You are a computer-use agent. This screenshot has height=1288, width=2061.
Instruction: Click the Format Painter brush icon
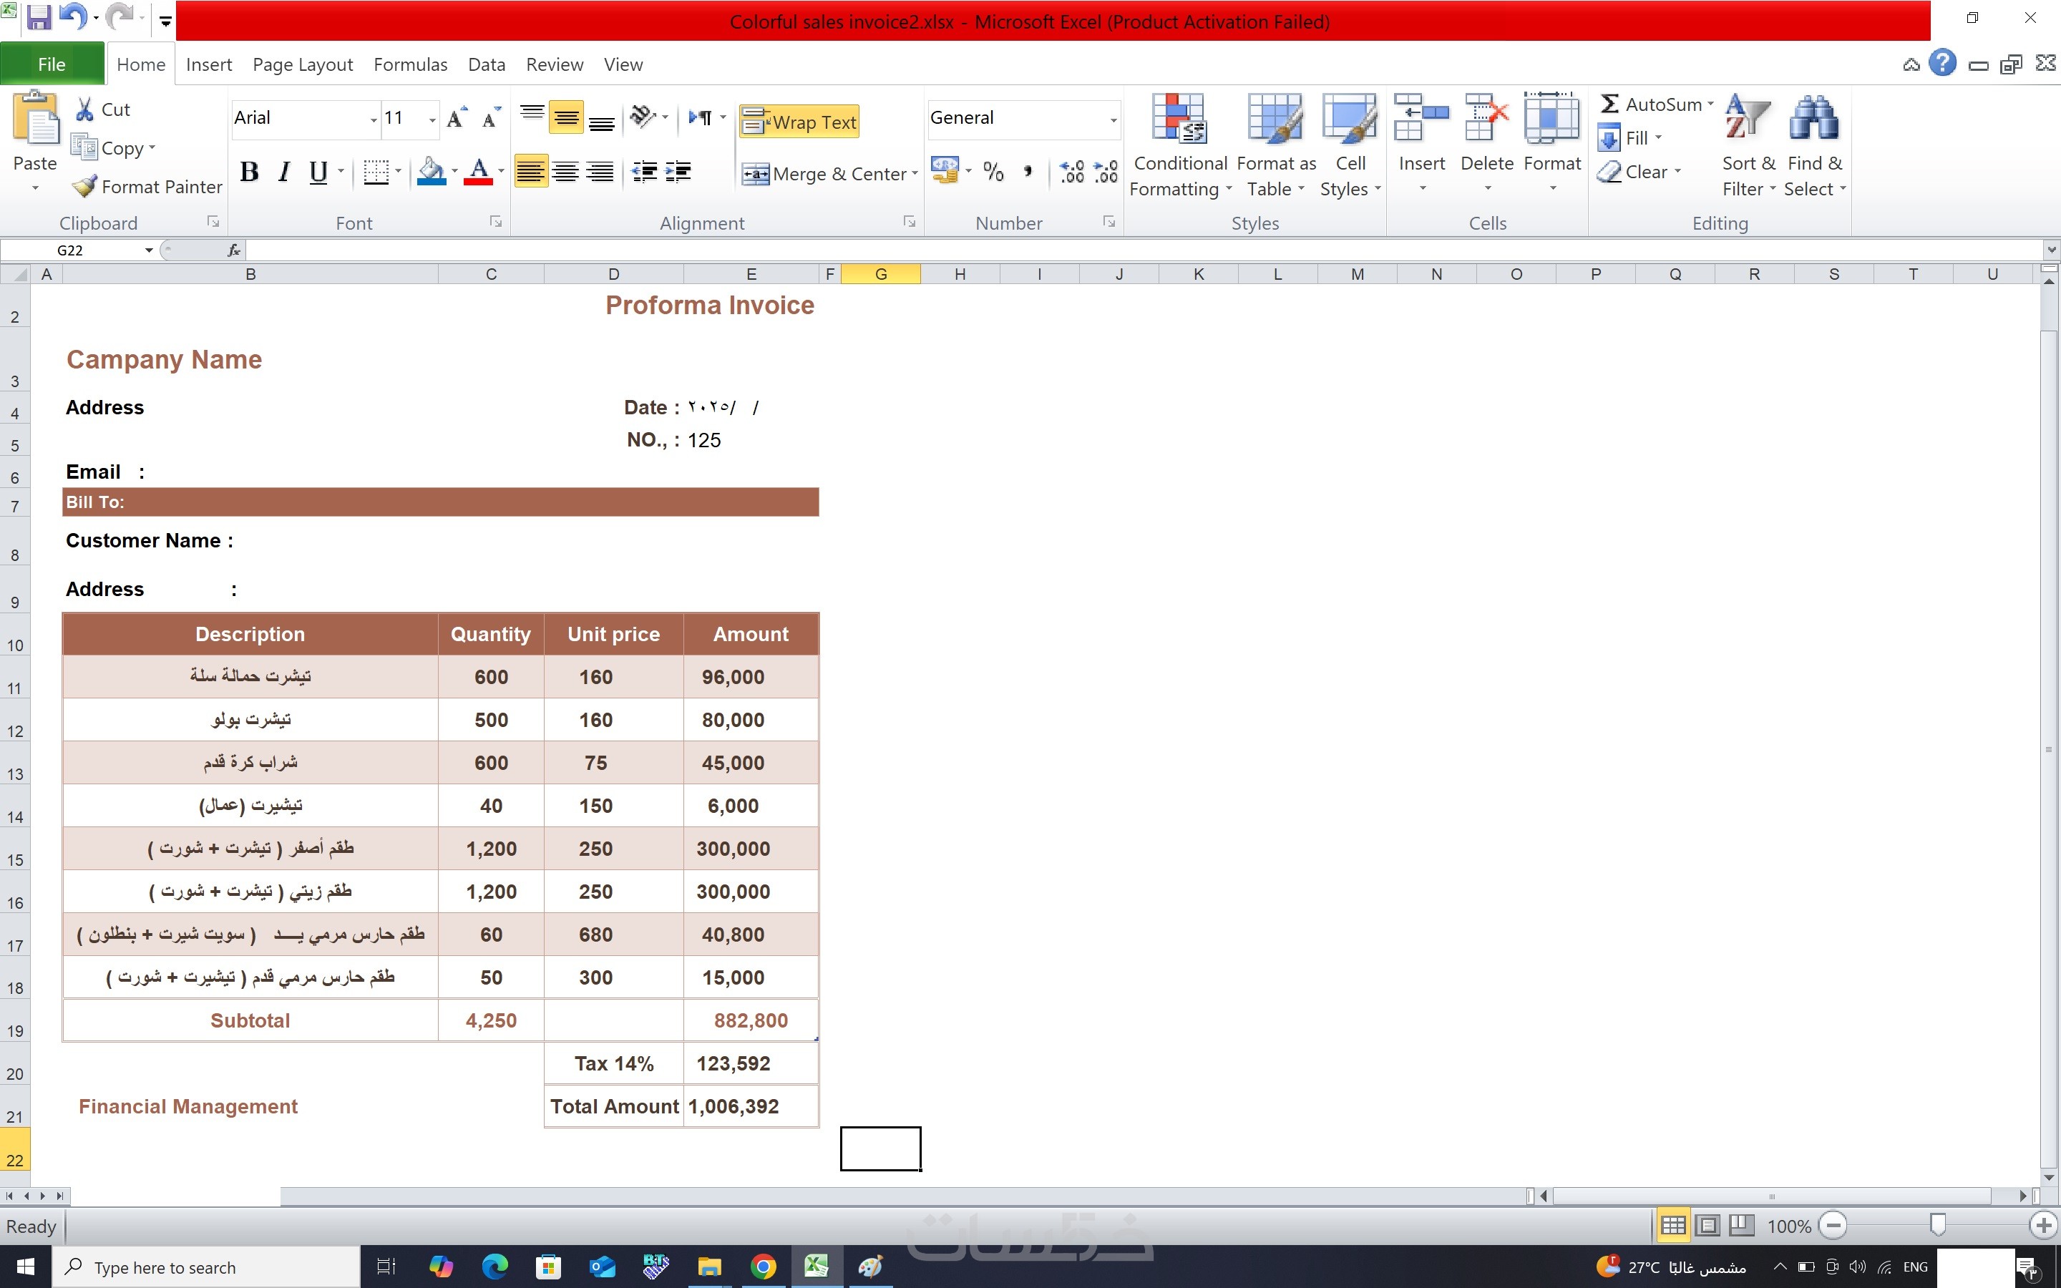pos(84,186)
